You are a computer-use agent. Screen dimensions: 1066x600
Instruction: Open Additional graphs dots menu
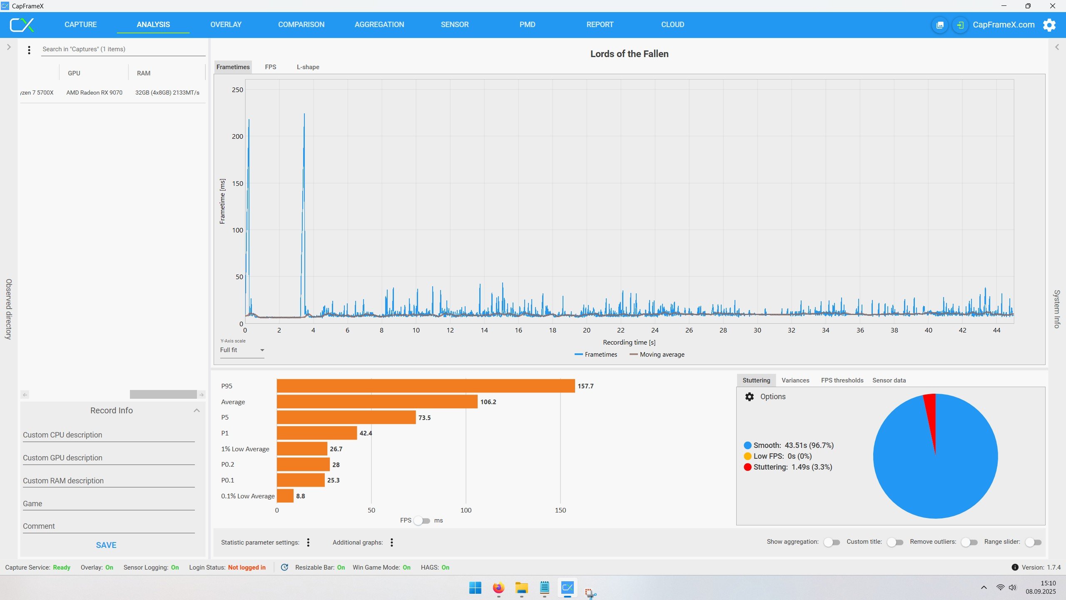click(x=391, y=542)
